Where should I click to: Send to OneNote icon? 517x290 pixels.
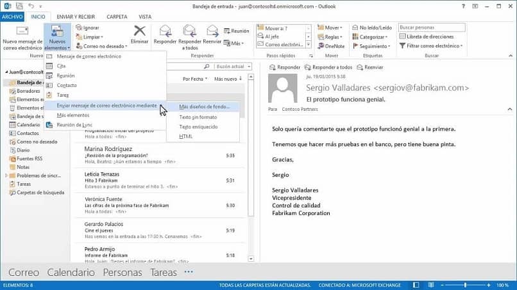[x=331, y=46]
